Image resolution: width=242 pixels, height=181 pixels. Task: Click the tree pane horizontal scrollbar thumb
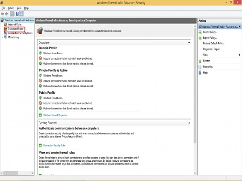[x=10, y=173]
